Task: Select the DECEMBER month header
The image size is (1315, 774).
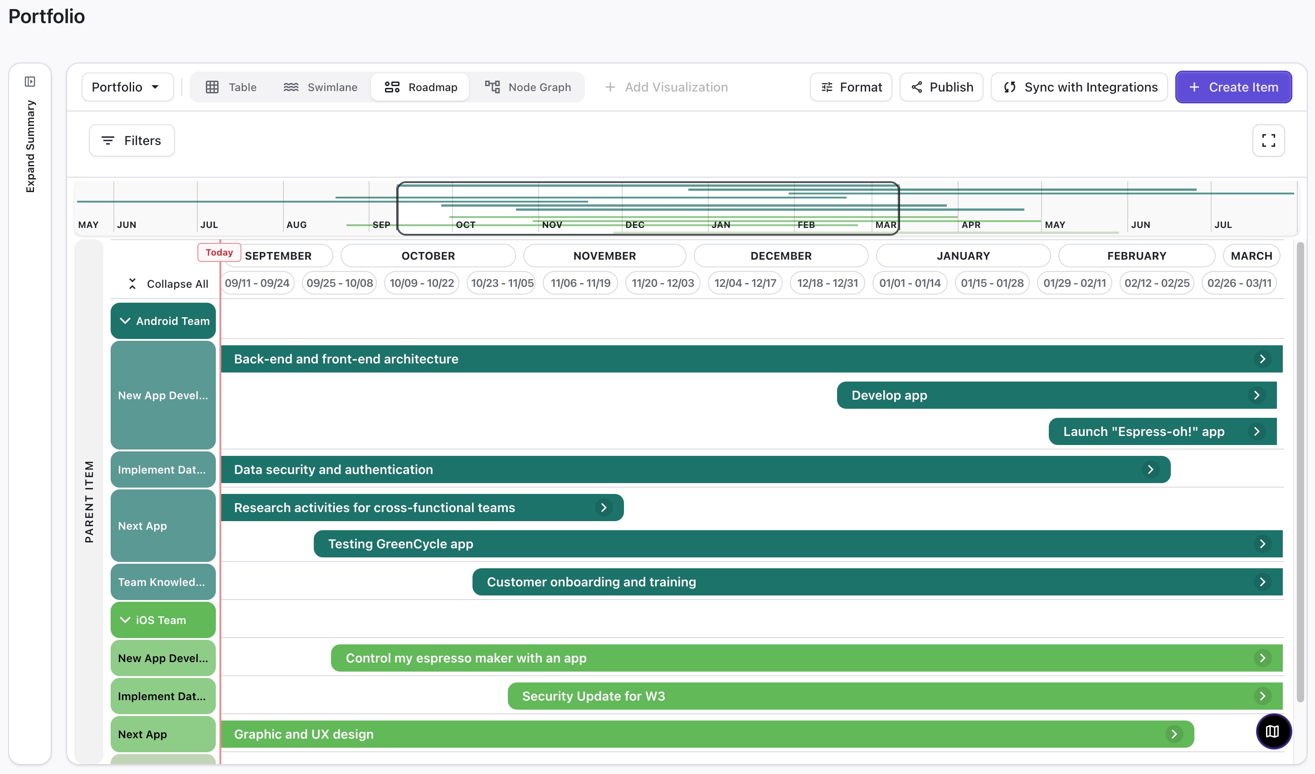Action: tap(781, 256)
